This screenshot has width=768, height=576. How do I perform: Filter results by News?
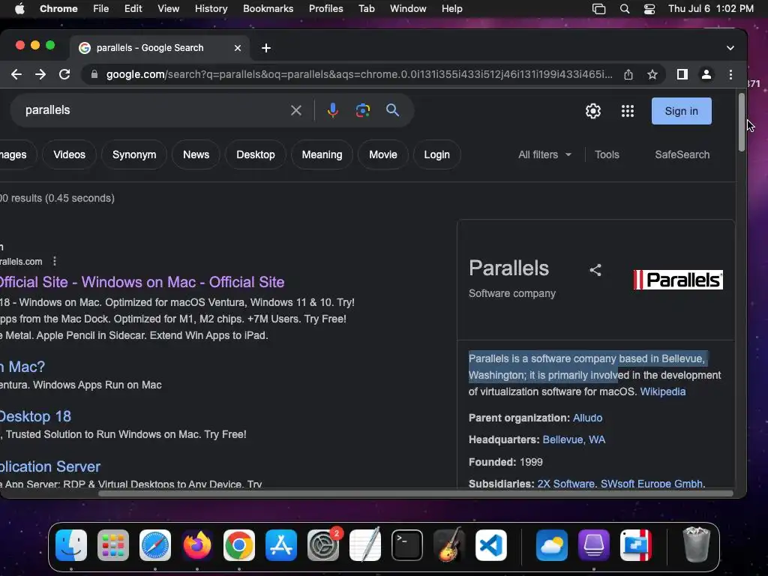(x=196, y=154)
